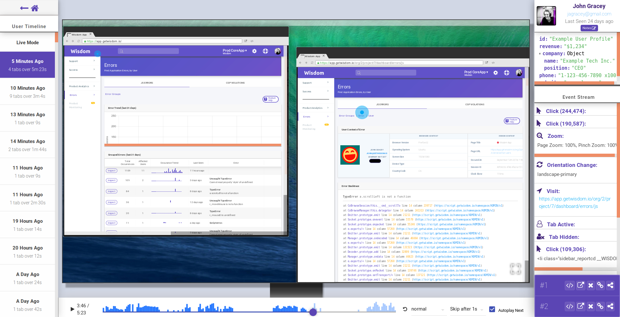This screenshot has width=620, height=317.
Task: Reload page in right browser window
Action: [312, 63]
